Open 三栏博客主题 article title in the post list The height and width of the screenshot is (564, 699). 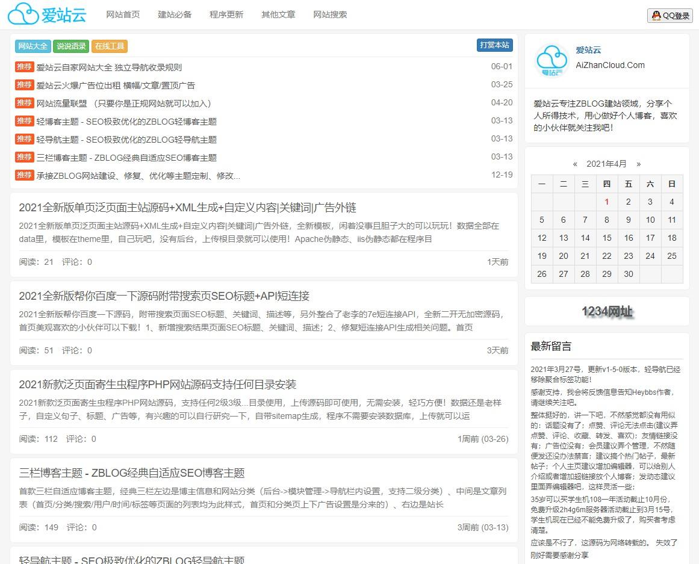coord(132,473)
